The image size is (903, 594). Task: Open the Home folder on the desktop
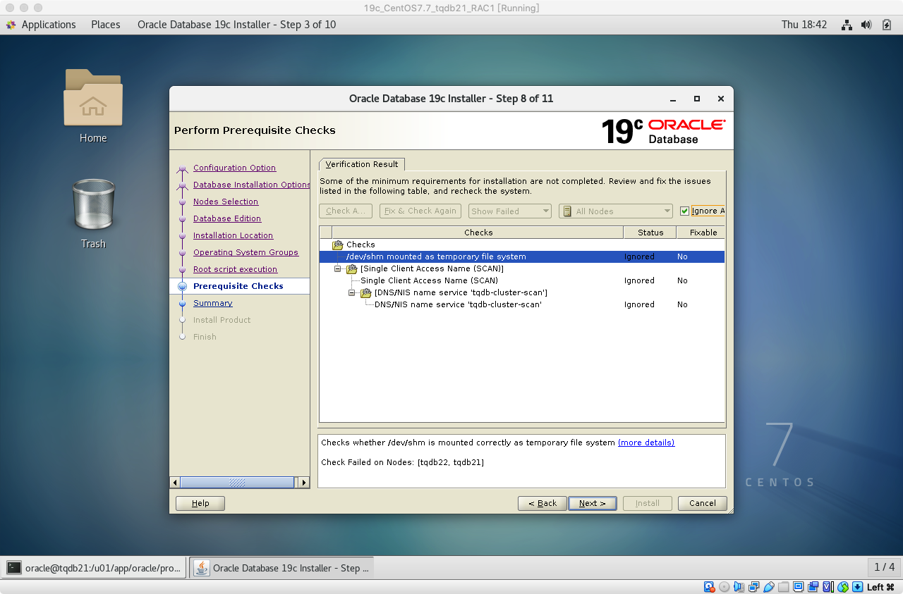[x=93, y=106]
